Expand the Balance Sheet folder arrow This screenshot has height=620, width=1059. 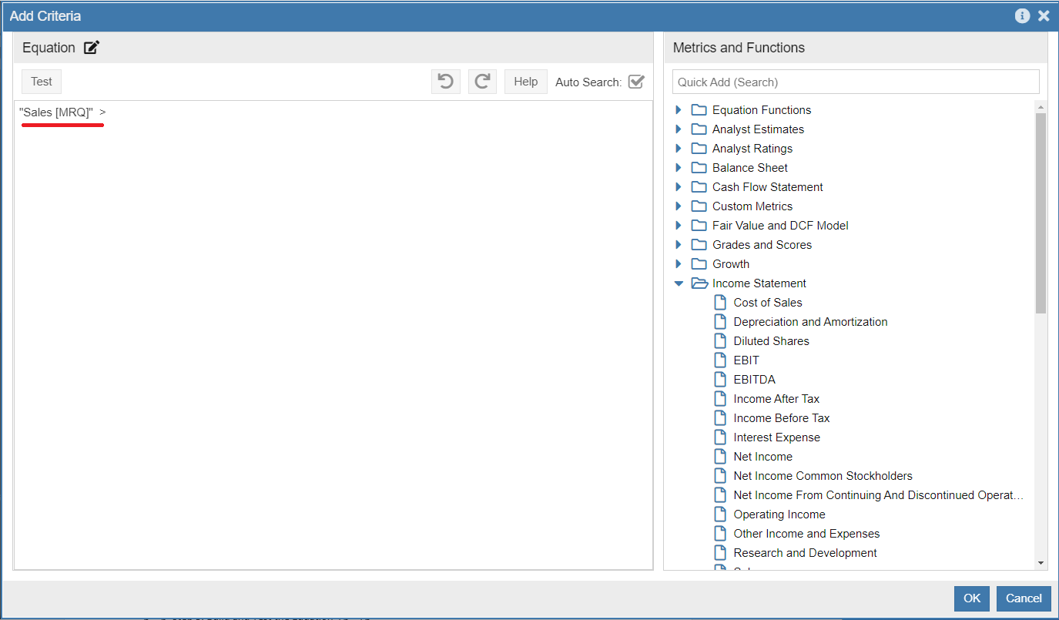tap(679, 168)
